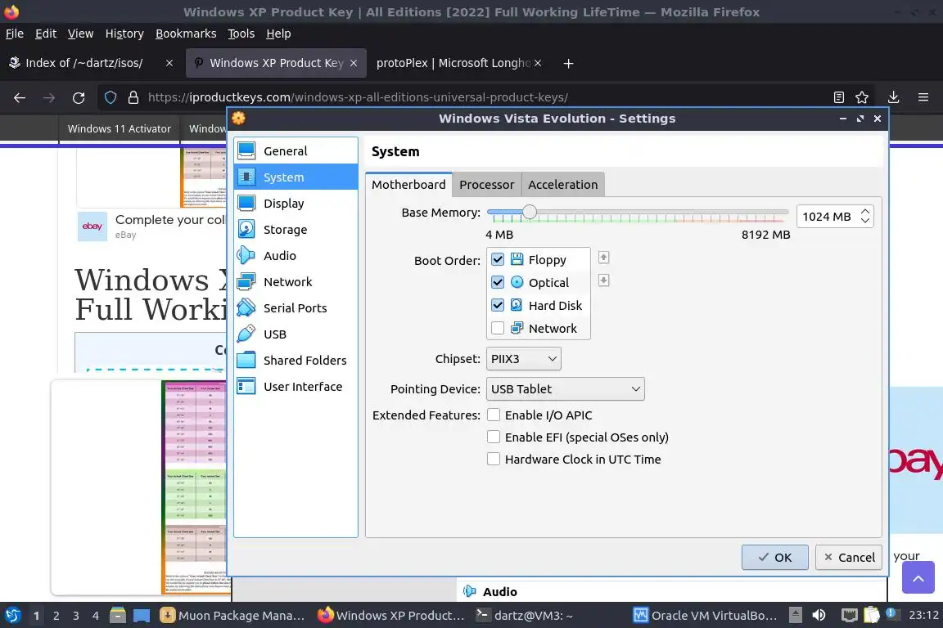
Task: Switch to Oracle VM VirtualBox taskbar entry
Action: (x=706, y=616)
